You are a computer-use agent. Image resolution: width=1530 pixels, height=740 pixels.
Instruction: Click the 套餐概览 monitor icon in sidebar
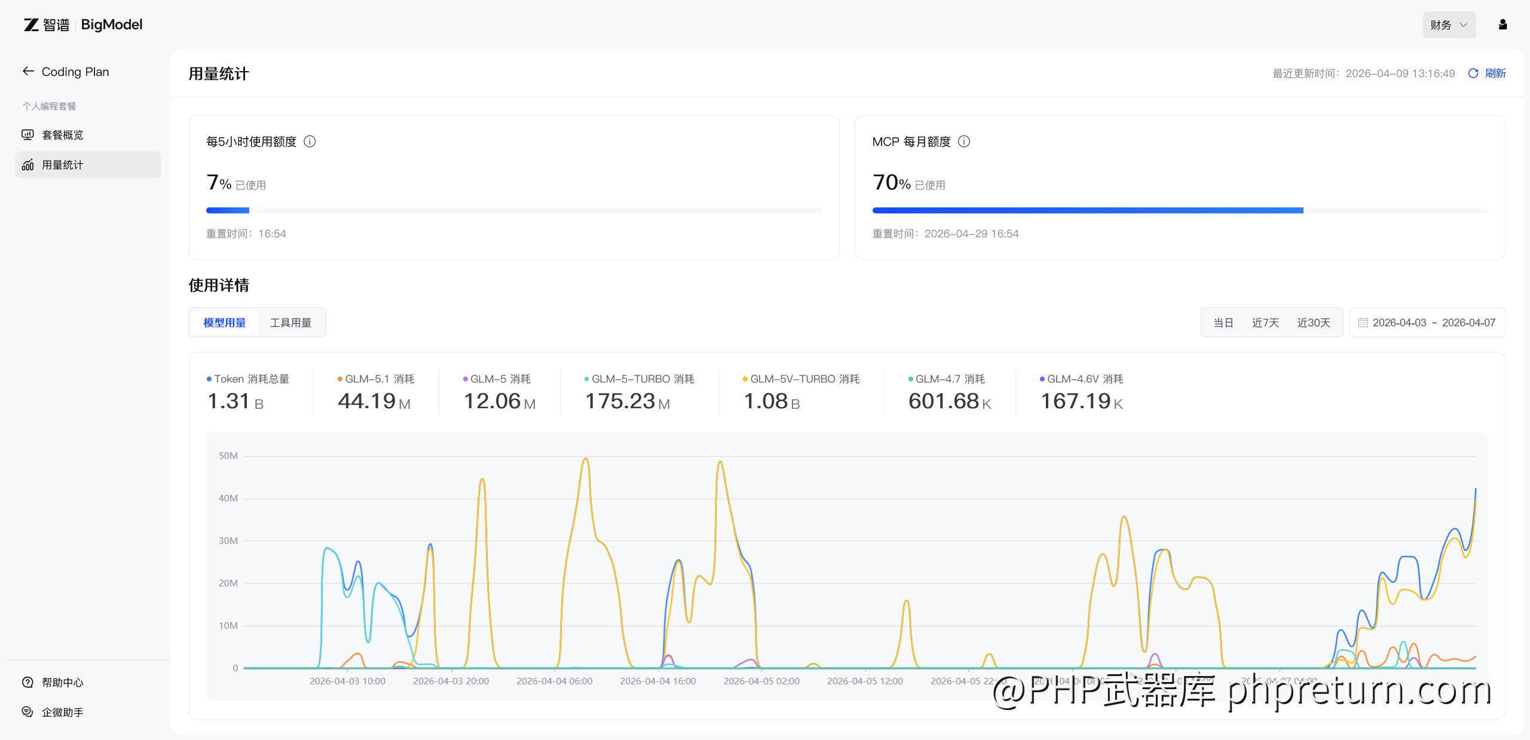(x=27, y=134)
